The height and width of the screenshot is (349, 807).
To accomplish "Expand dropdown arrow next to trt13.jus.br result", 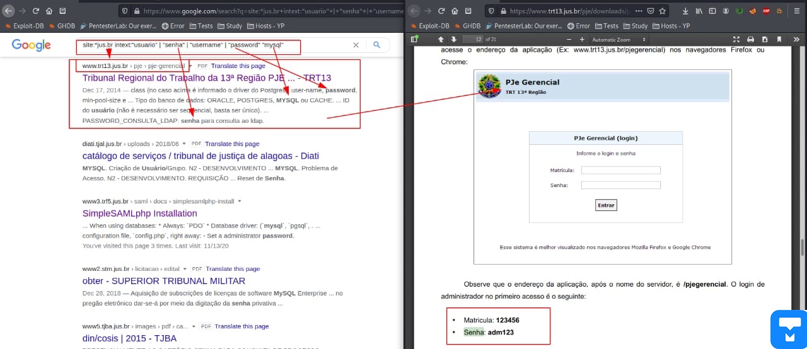I will (191, 66).
